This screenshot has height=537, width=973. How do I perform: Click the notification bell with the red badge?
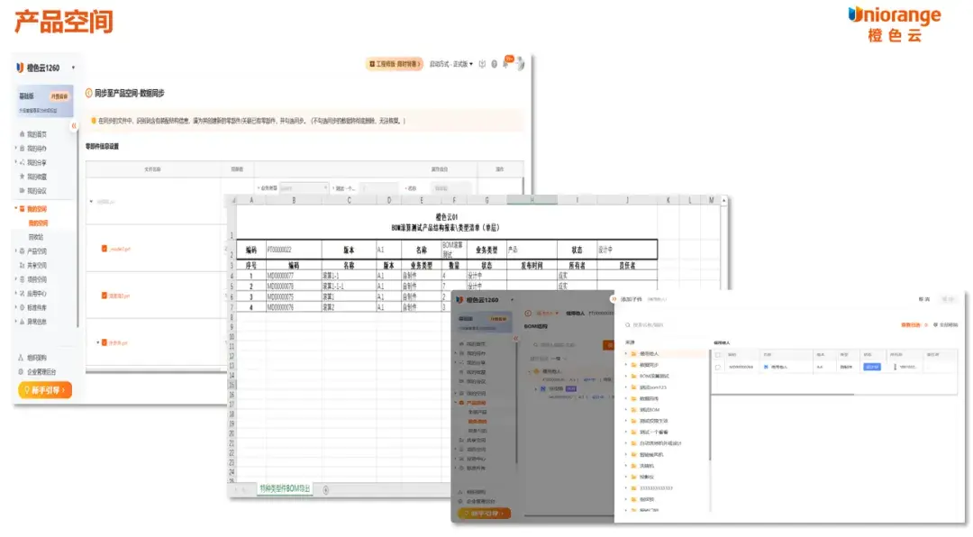coord(507,62)
